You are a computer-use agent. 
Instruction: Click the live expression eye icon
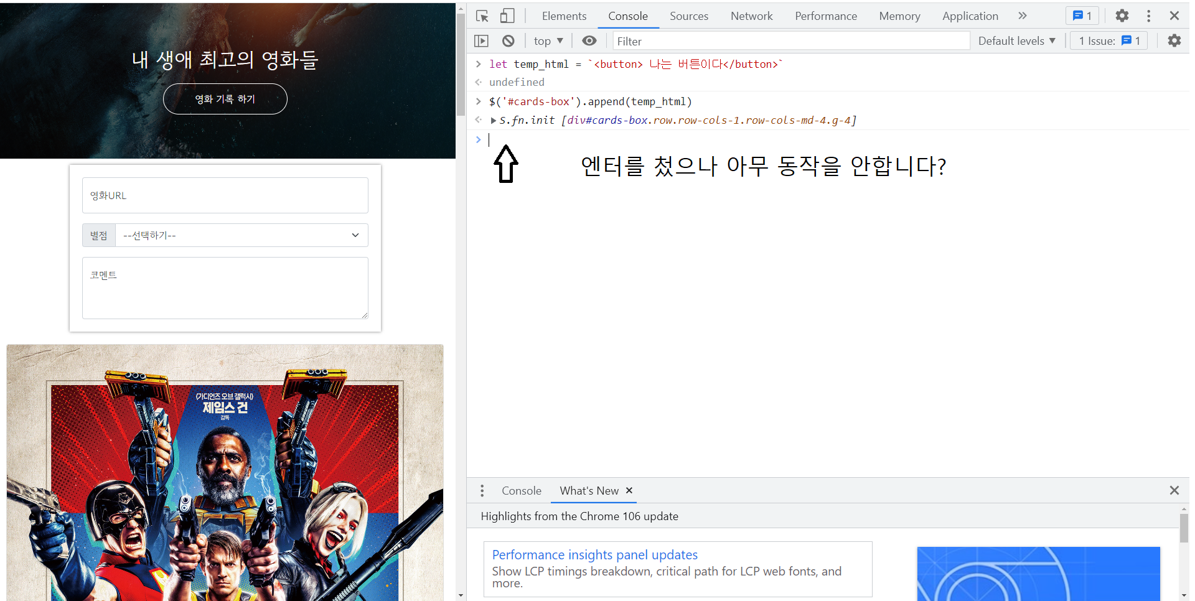pos(589,41)
